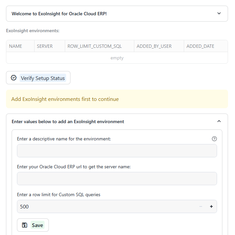Focus the Oracle Cloud ERP url field
The height and width of the screenshot is (235, 235).
[x=117, y=179]
